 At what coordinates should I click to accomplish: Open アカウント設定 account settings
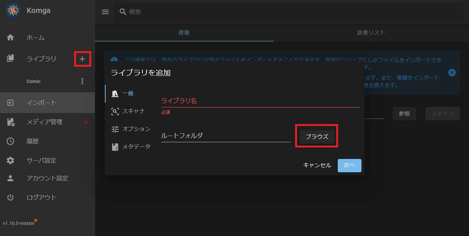pyautogui.click(x=47, y=178)
